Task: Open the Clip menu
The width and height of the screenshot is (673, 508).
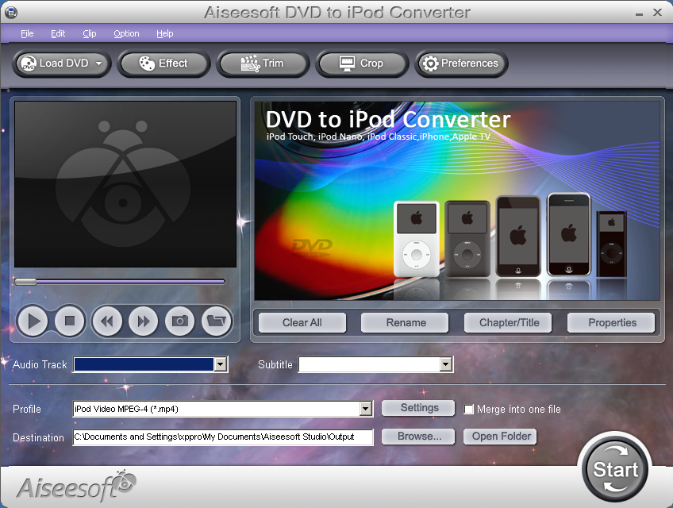Action: (89, 33)
